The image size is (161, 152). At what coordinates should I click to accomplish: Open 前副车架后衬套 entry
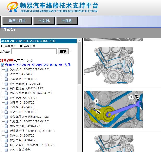(20, 150)
